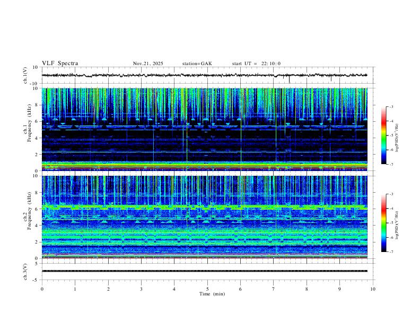Click the ch.2 "Frequency (kHz)" axis label

[29, 211]
